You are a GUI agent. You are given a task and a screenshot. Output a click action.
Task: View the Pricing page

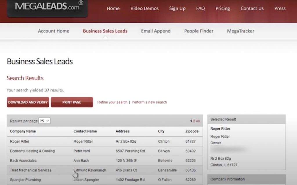(x=222, y=8)
